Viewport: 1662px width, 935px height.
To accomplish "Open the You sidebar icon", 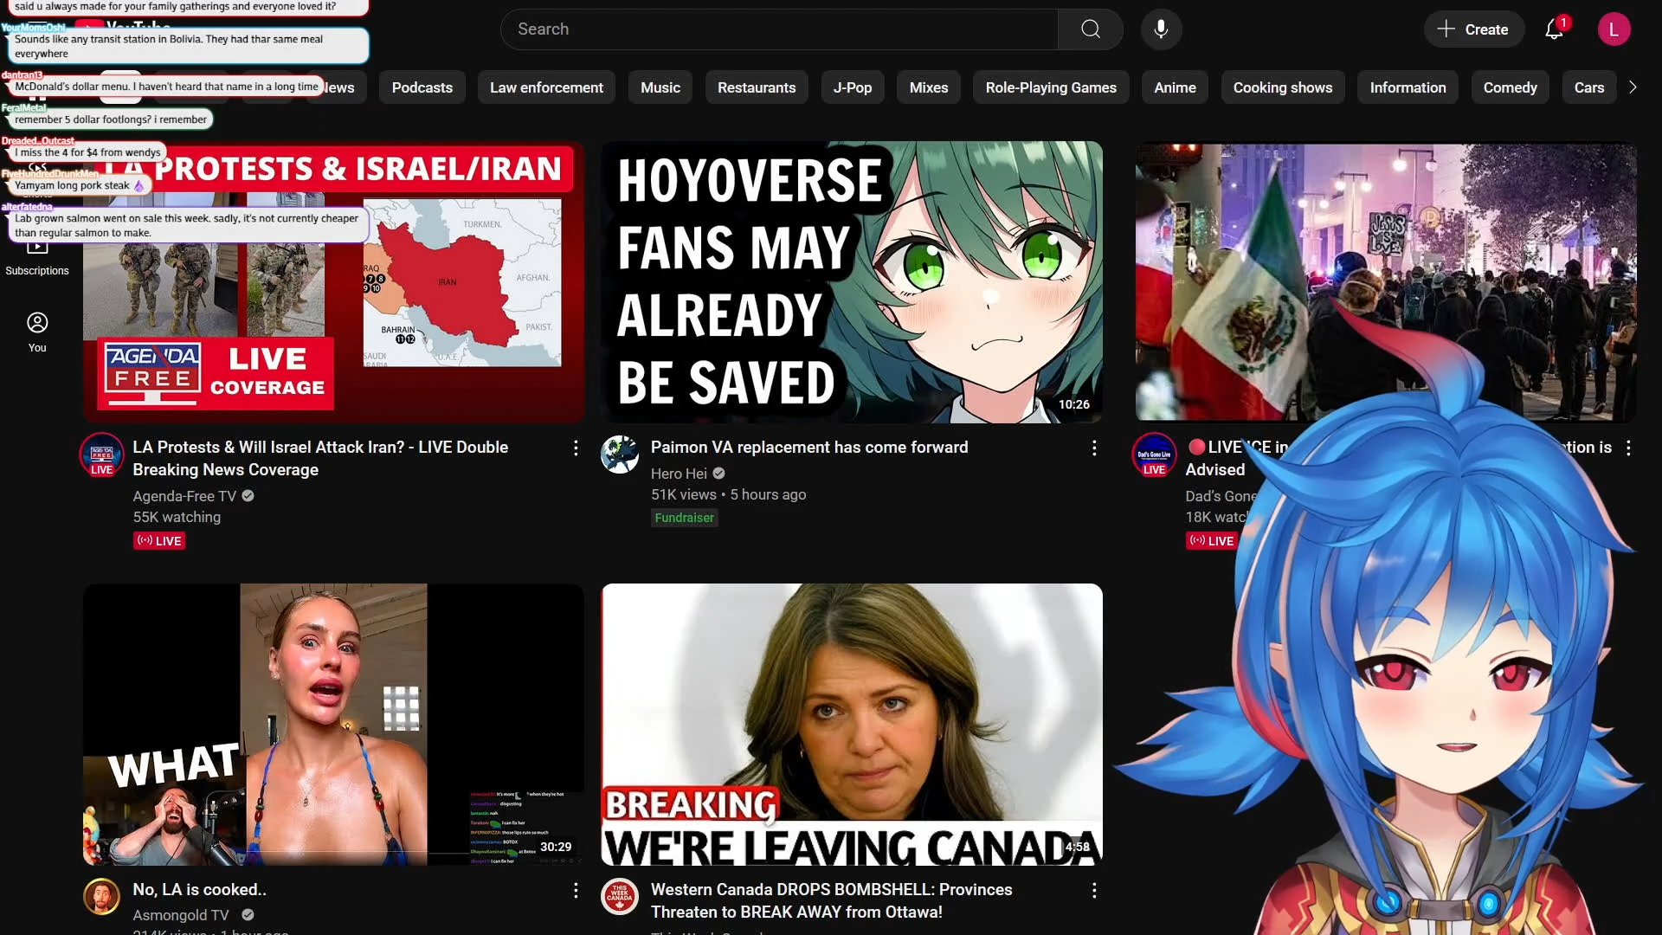I will point(37,332).
